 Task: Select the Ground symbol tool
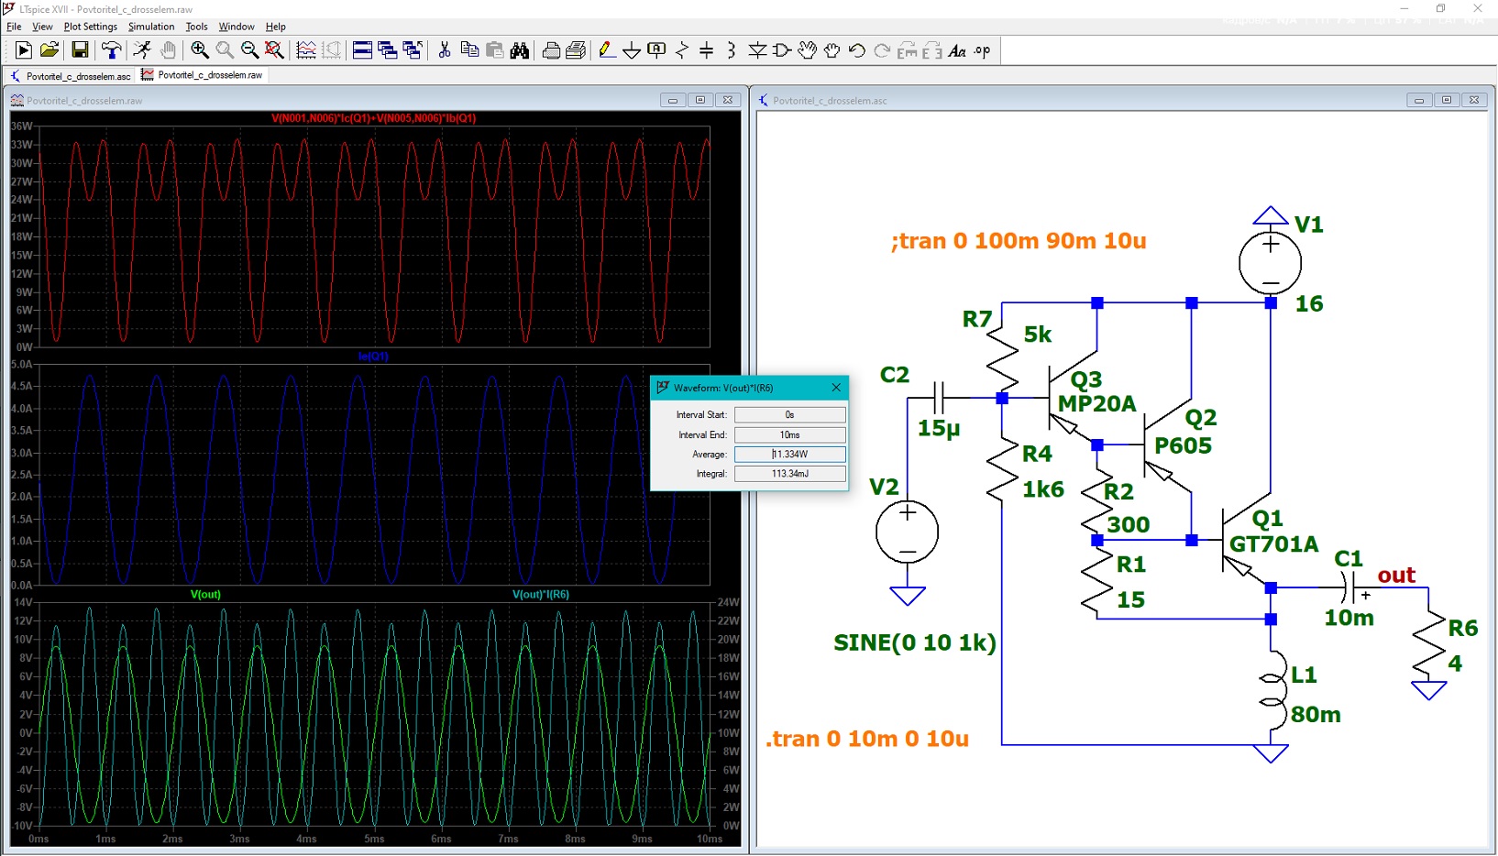pyautogui.click(x=632, y=50)
